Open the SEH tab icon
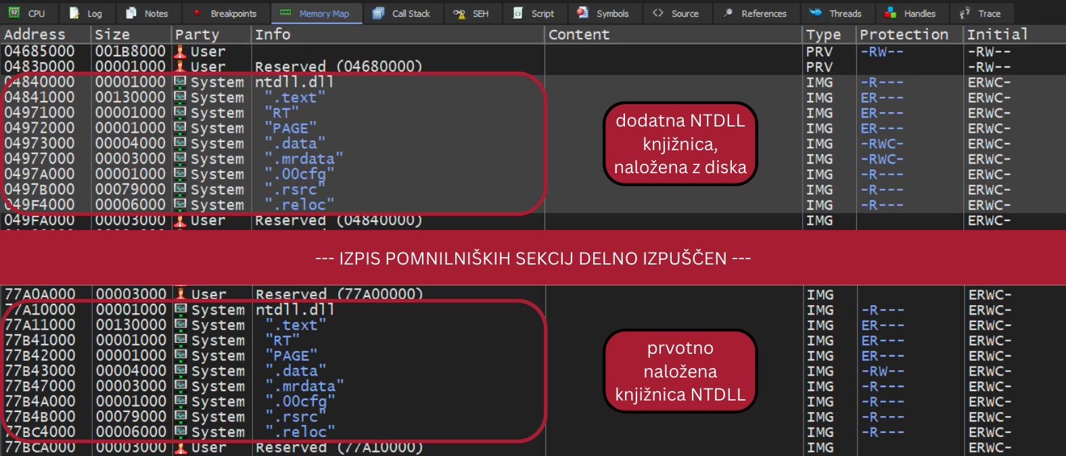Screen dimensions: 1066x456 pos(459,13)
